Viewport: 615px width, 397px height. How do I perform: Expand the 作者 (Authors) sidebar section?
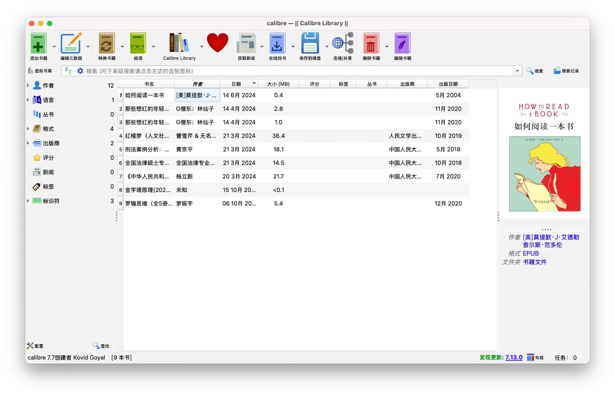click(28, 85)
